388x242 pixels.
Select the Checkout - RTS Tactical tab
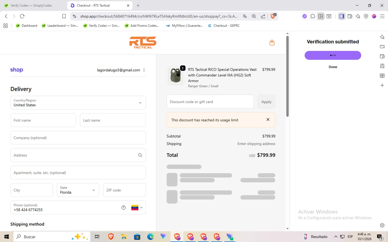(100, 5)
